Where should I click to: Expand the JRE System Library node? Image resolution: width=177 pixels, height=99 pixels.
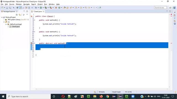click(4, 20)
